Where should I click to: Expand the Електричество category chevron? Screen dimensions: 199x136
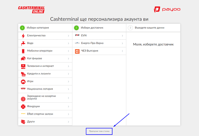[x=68, y=36]
